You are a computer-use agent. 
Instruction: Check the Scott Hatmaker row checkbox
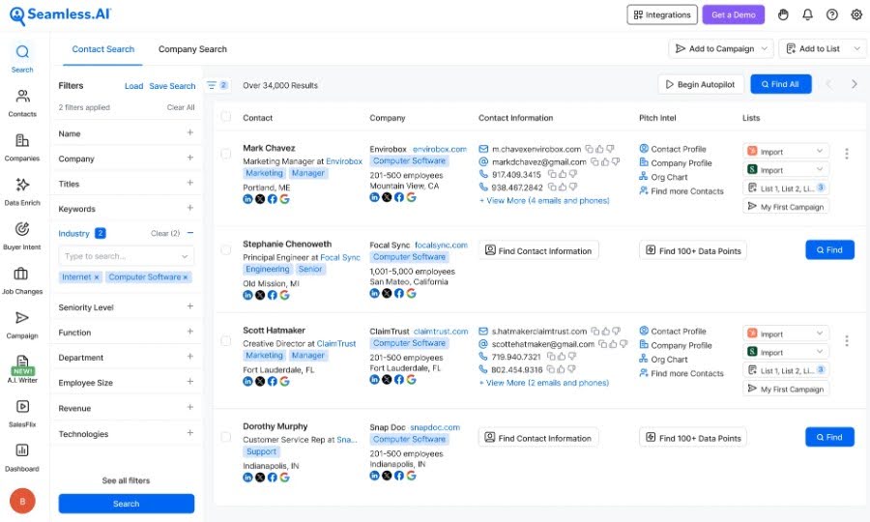pyautogui.click(x=226, y=340)
